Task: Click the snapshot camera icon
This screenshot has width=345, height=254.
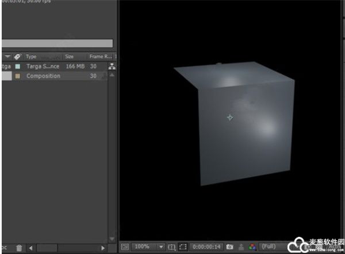Action: [x=229, y=247]
